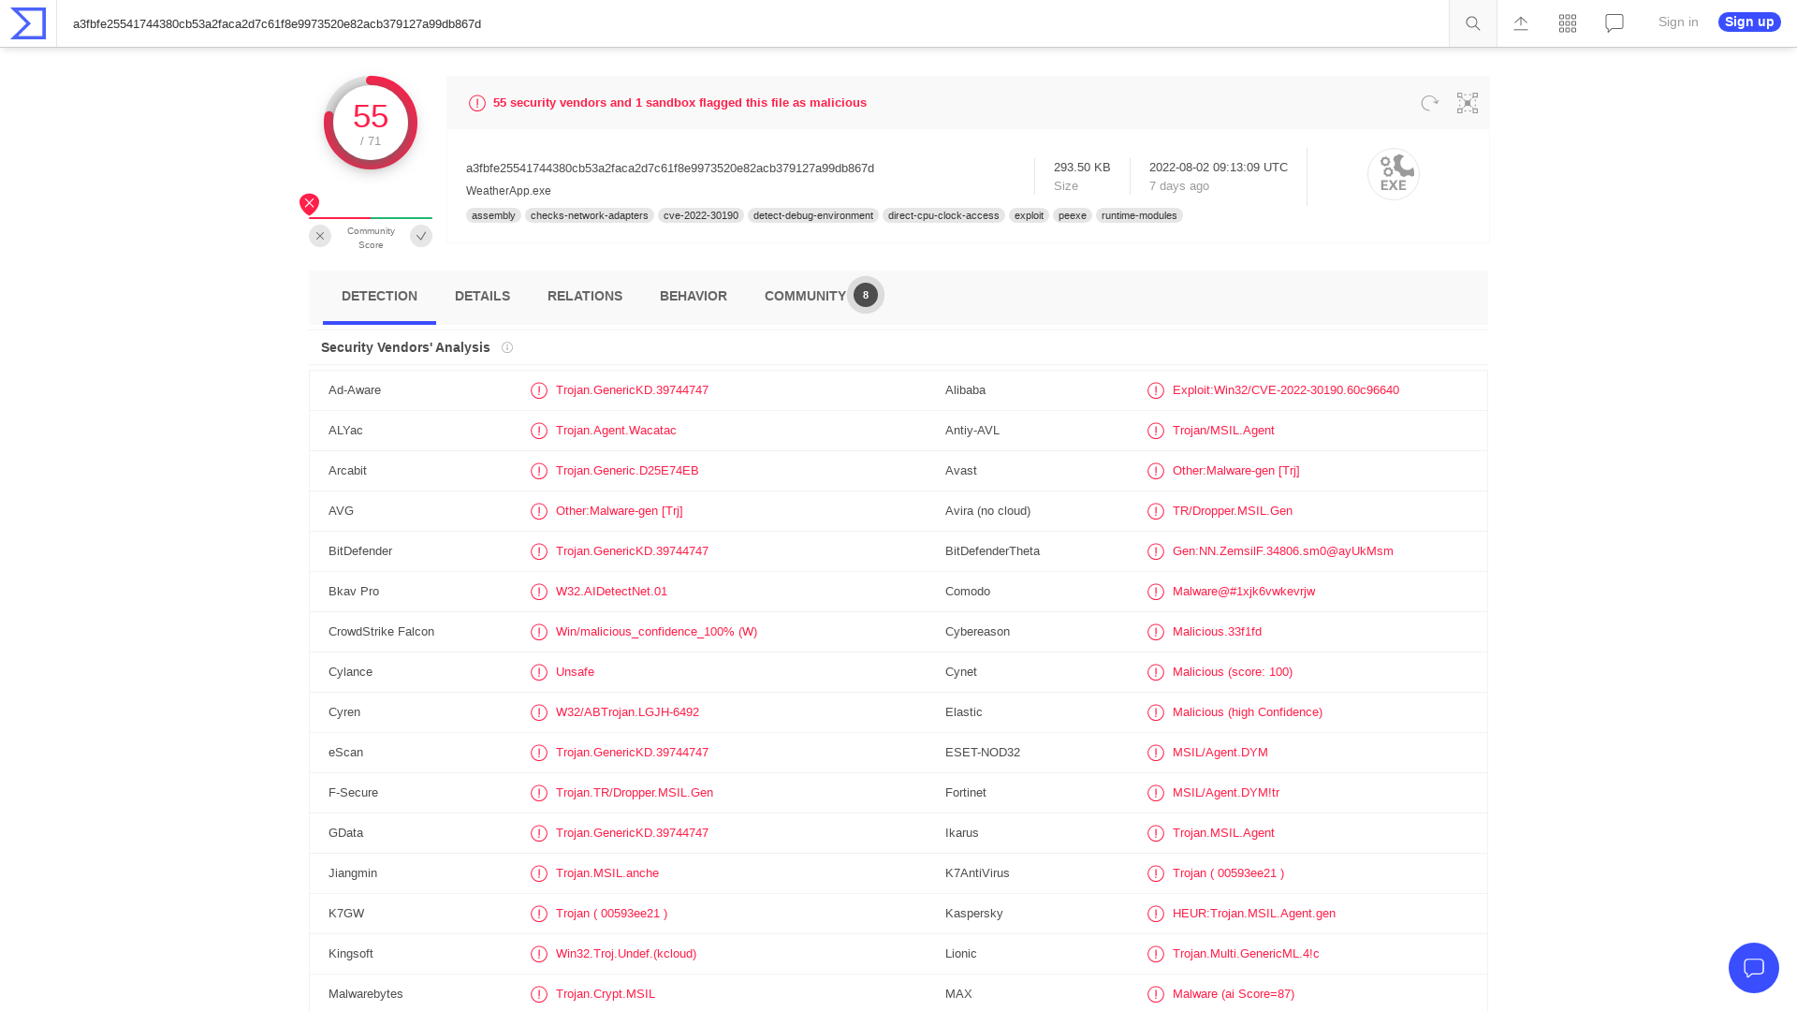The height and width of the screenshot is (1011, 1797).
Task: Toggle the red malicious vote badge
Action: pos(309,203)
